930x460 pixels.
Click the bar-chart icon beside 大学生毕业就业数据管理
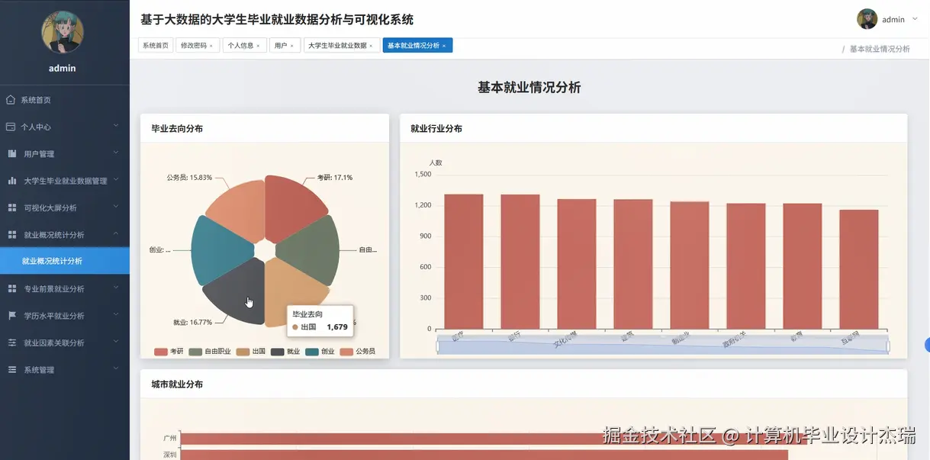[12, 181]
